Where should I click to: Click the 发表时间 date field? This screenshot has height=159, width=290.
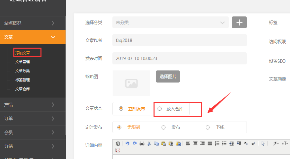179,58
